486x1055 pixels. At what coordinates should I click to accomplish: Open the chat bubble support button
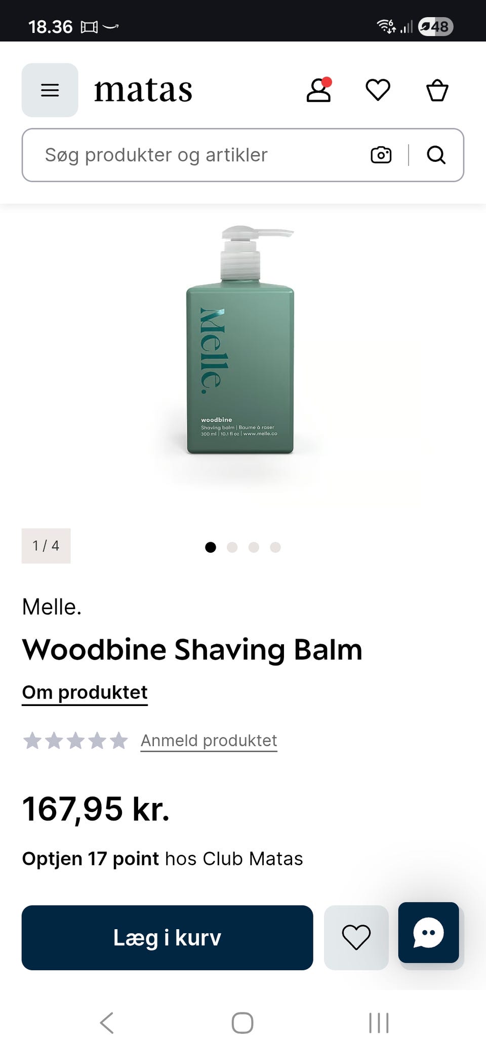(x=428, y=932)
